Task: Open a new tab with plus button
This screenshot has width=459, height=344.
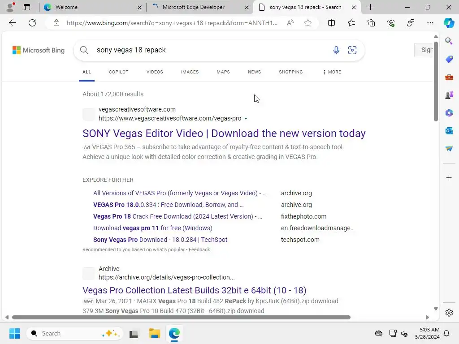Action: coord(370,7)
